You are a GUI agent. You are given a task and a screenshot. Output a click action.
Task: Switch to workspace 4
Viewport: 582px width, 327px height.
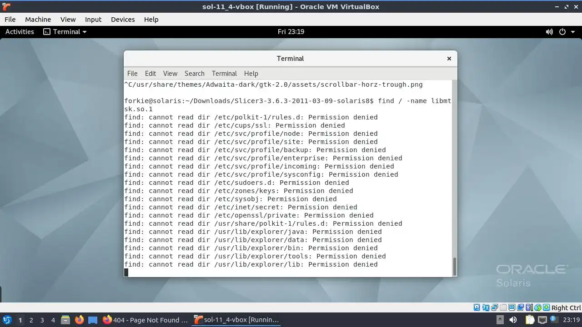tap(53, 320)
